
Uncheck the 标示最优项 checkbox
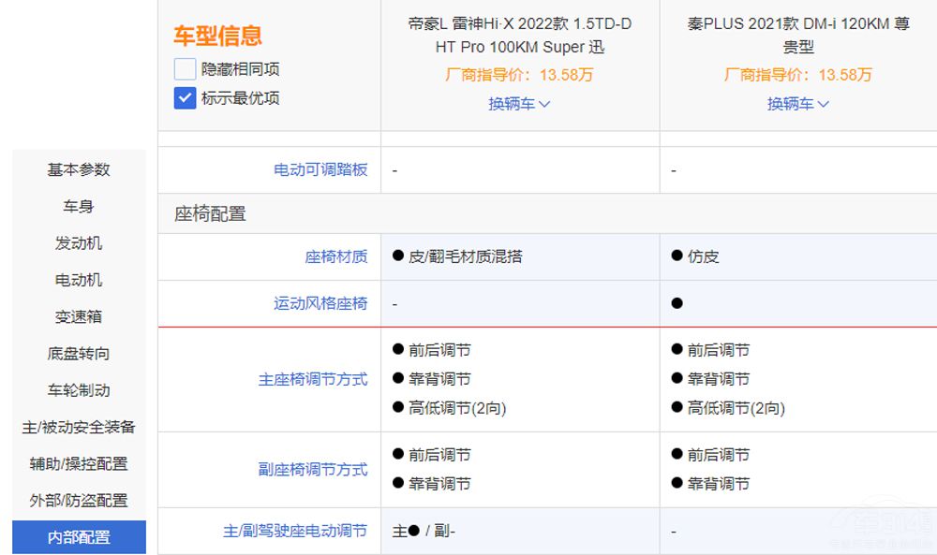[186, 97]
